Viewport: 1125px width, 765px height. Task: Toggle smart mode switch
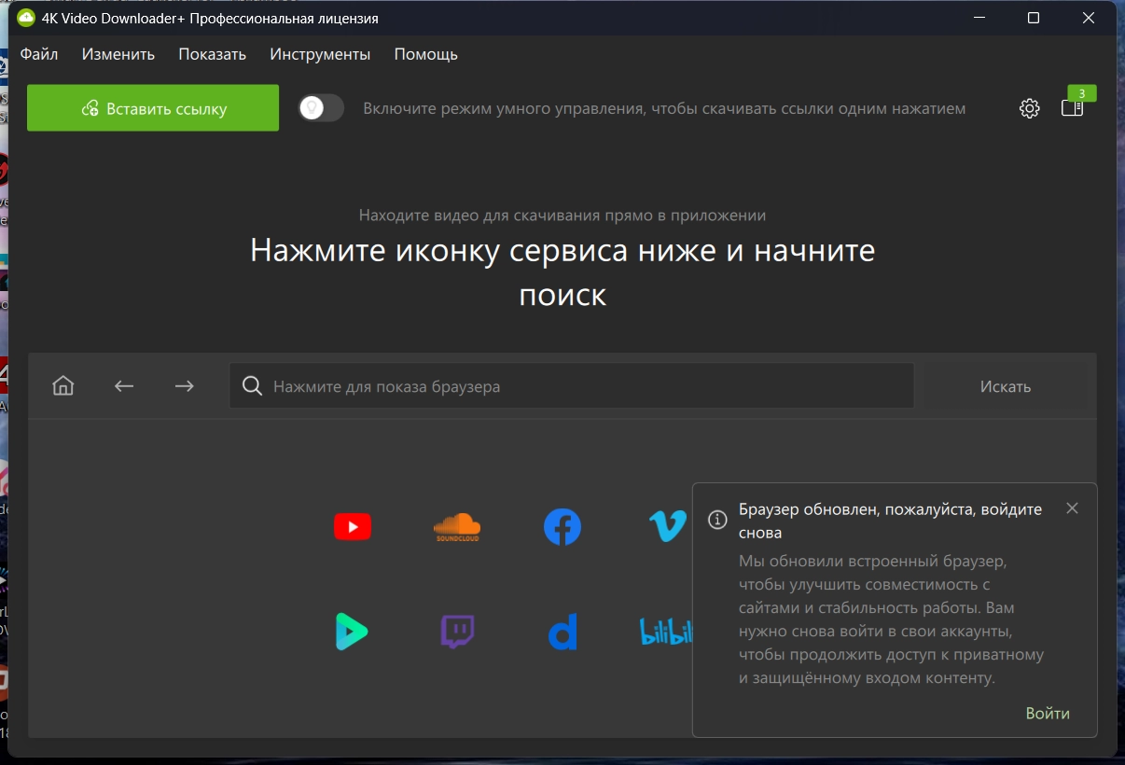point(321,108)
